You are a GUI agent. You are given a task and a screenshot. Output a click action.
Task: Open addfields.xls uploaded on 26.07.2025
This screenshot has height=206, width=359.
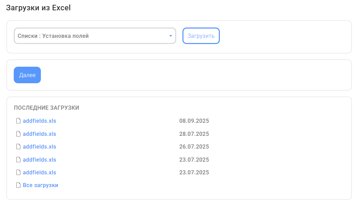click(x=40, y=147)
